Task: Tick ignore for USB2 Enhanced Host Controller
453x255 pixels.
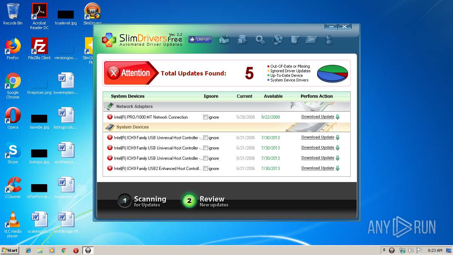Action: coord(205,169)
